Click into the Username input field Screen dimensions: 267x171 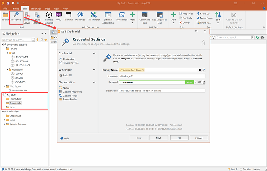162,76
